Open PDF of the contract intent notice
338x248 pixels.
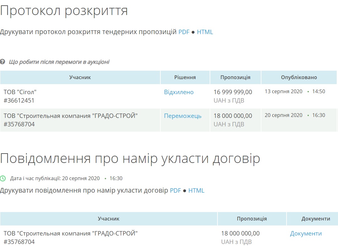click(175, 190)
